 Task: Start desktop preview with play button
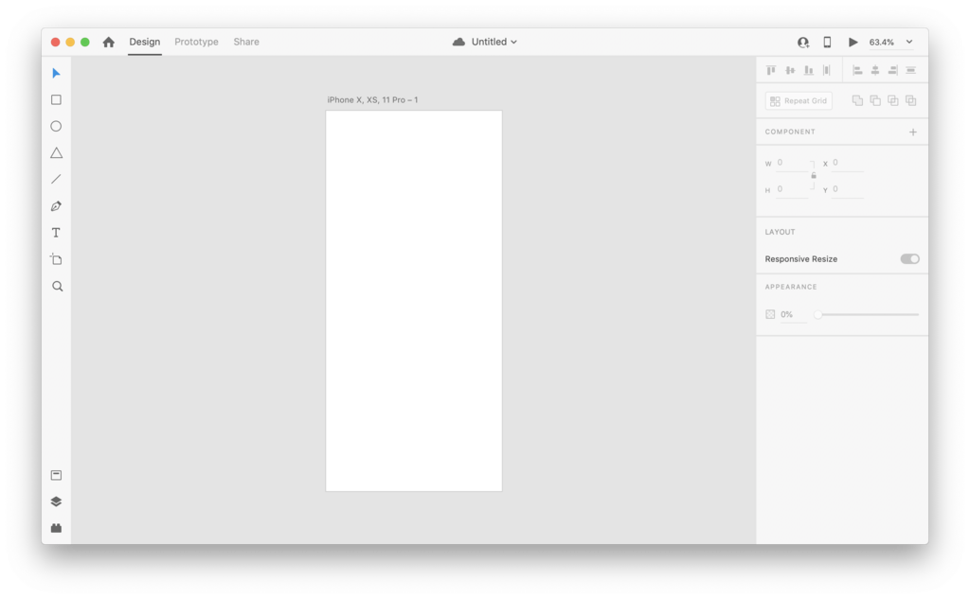click(x=853, y=42)
